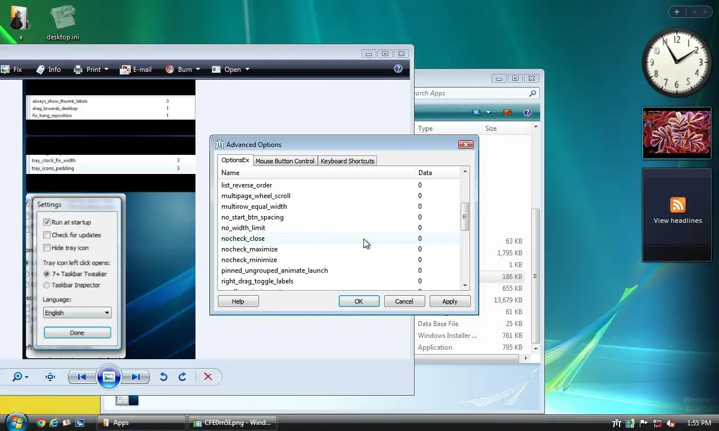Select the Data Base File row
The height and width of the screenshot is (431, 719).
tap(471, 324)
